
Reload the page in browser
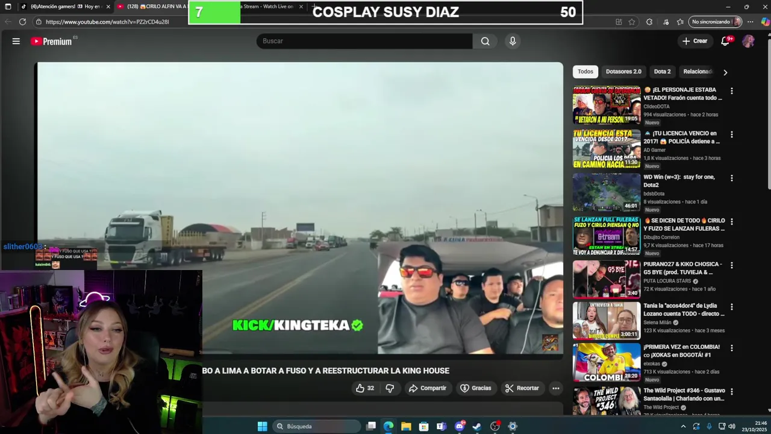pos(22,22)
